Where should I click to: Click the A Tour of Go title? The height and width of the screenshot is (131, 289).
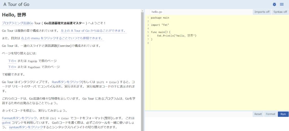[16, 4]
